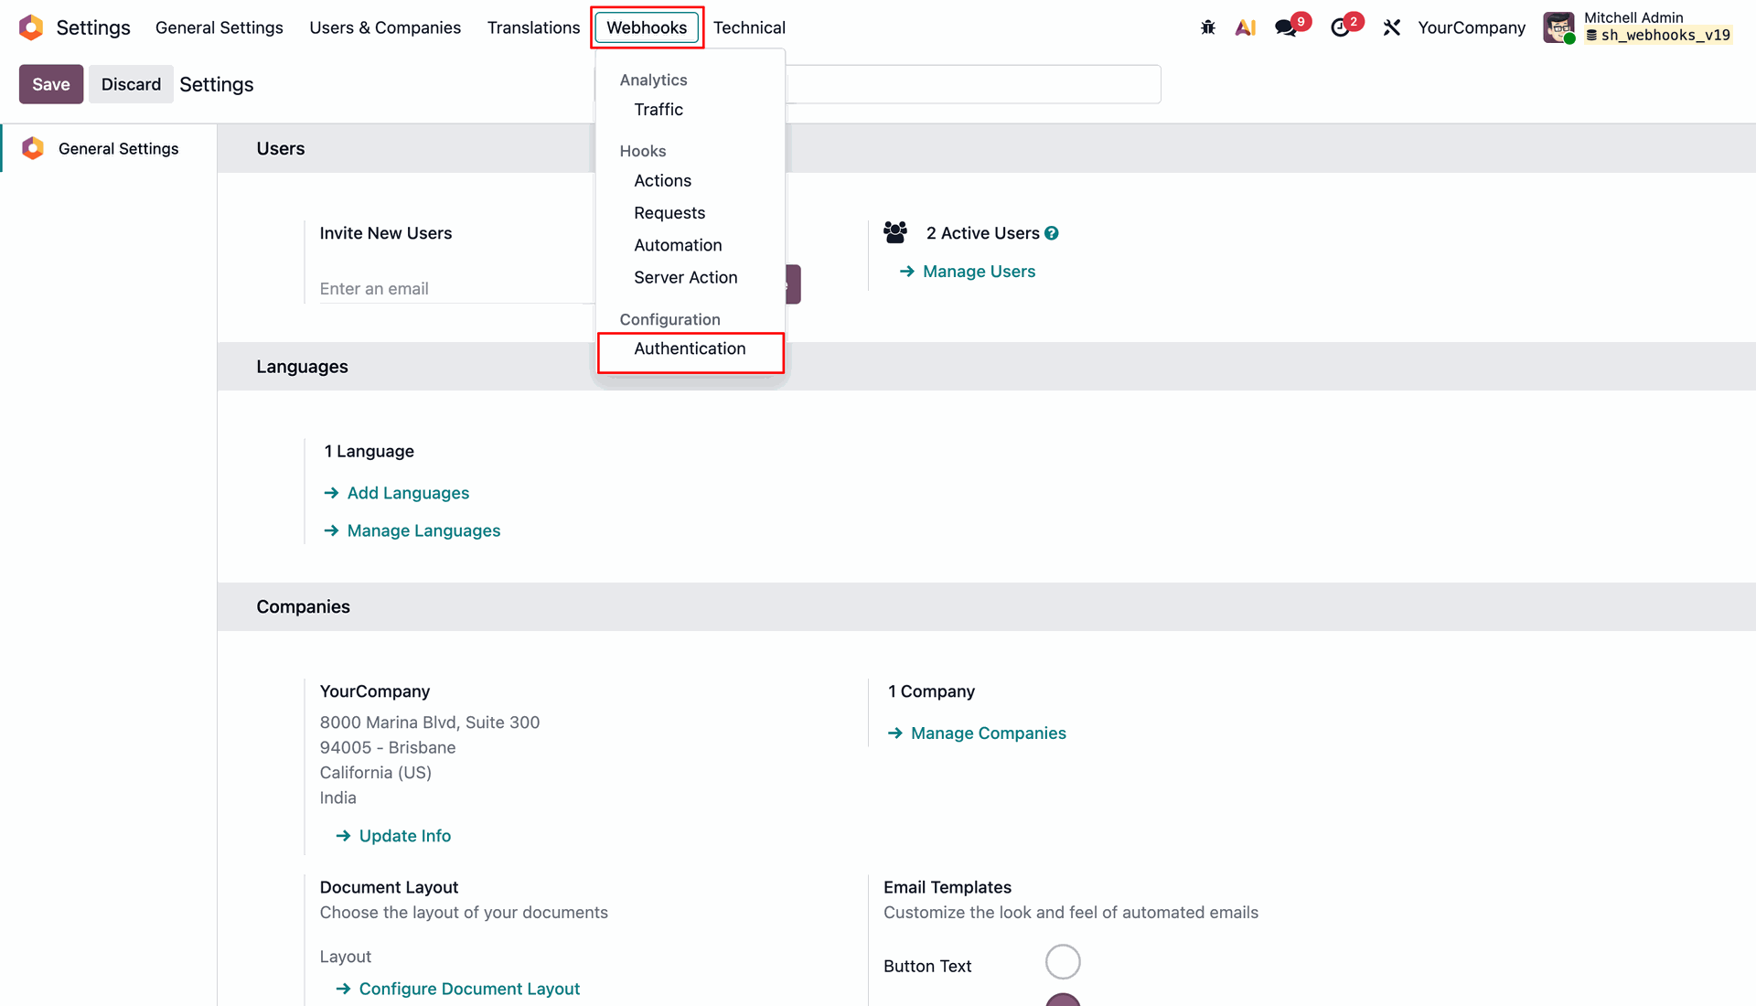Open the conversations chat icon
The width and height of the screenshot is (1756, 1006).
tap(1286, 27)
